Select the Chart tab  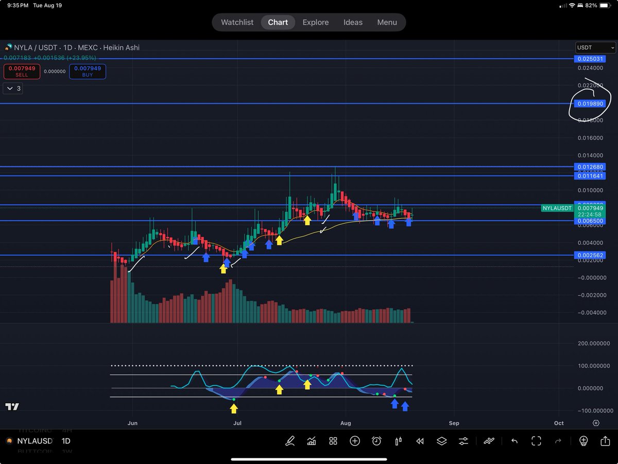coord(278,22)
